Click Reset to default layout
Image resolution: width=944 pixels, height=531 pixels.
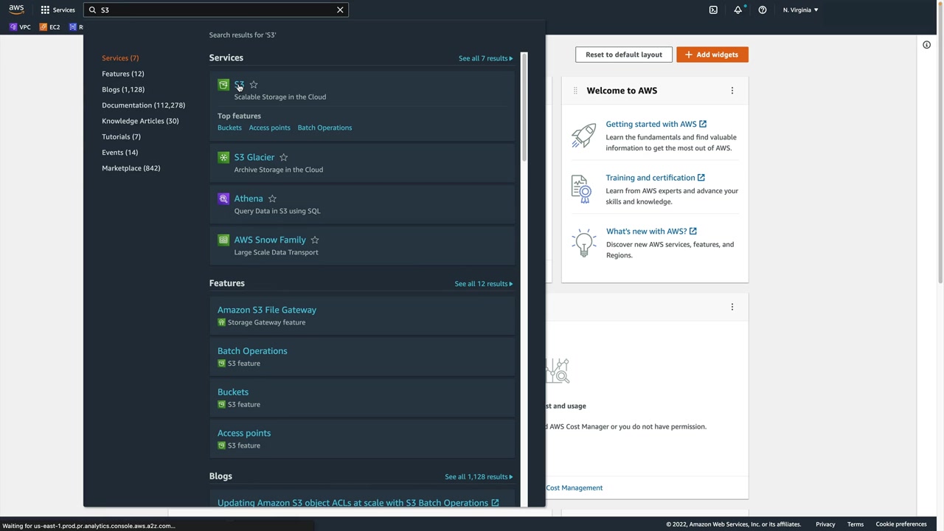pos(624,55)
